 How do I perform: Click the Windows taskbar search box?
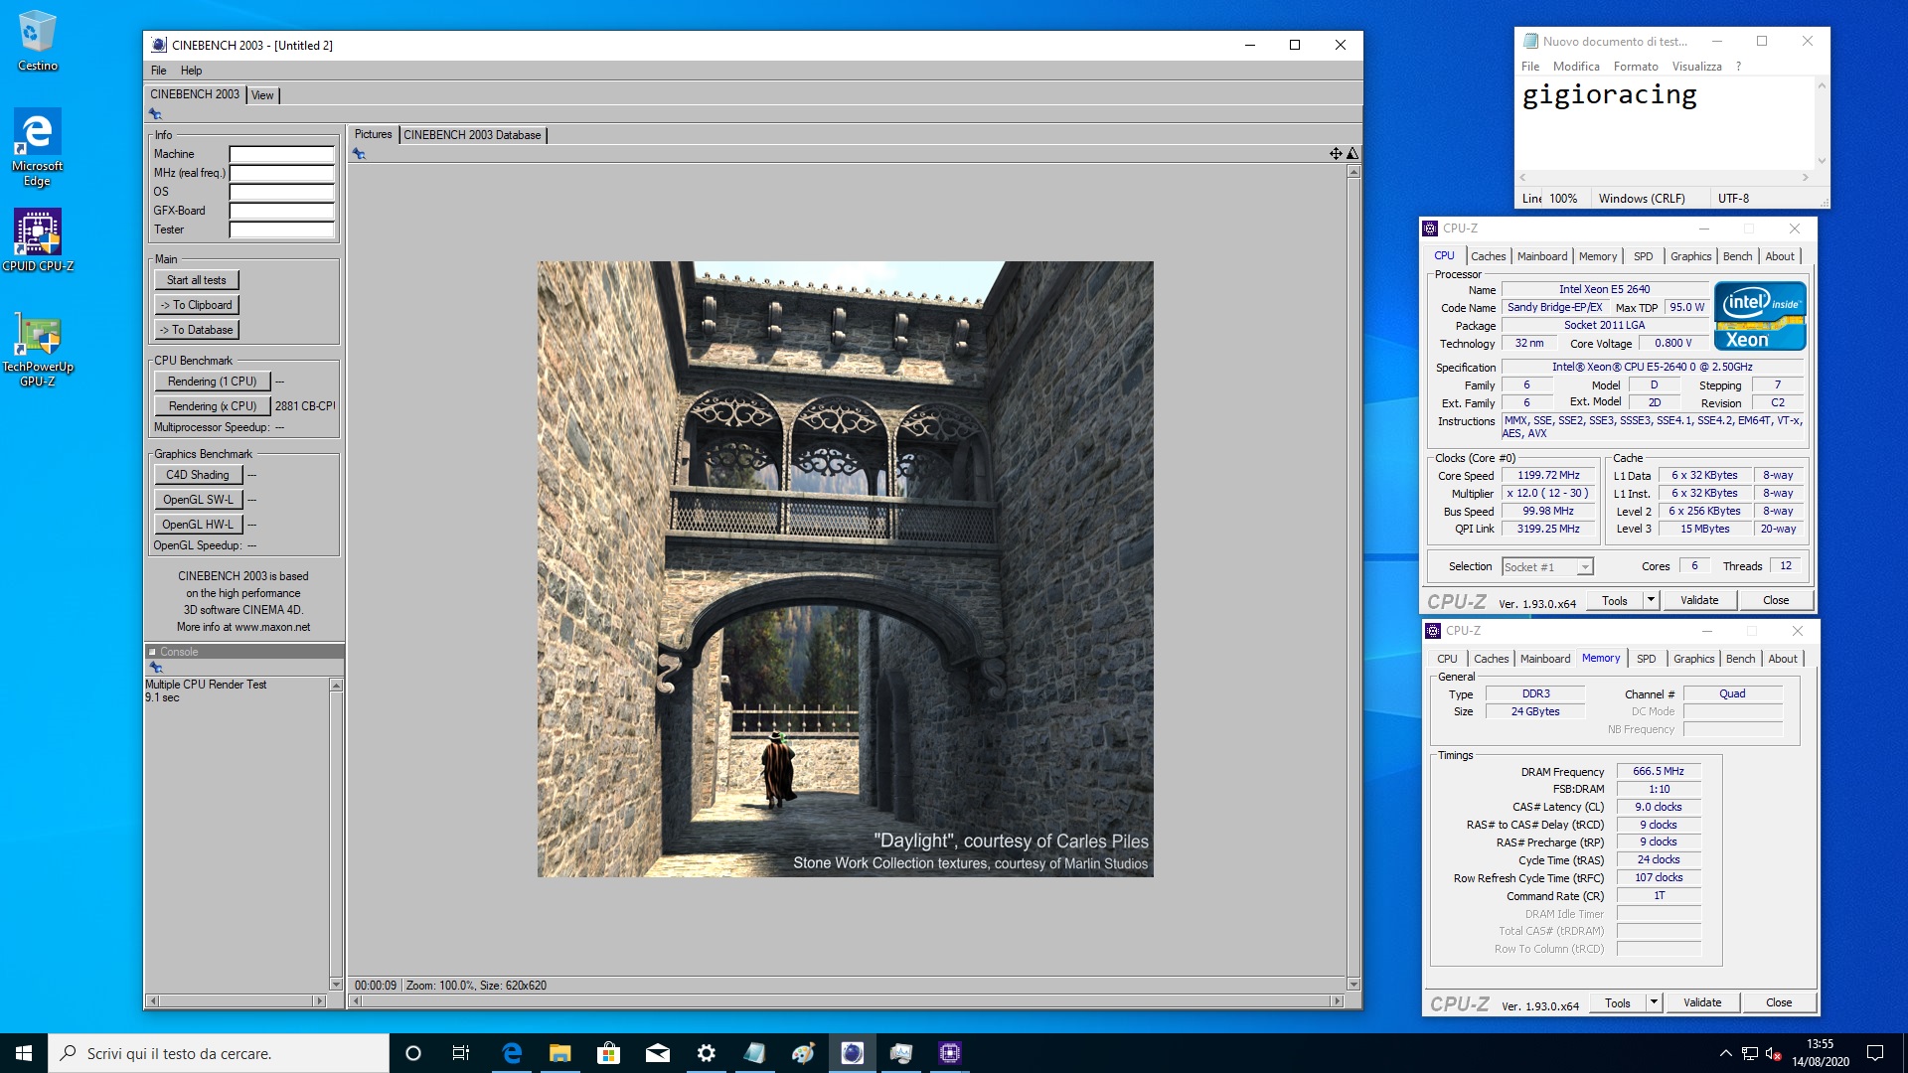tap(219, 1053)
